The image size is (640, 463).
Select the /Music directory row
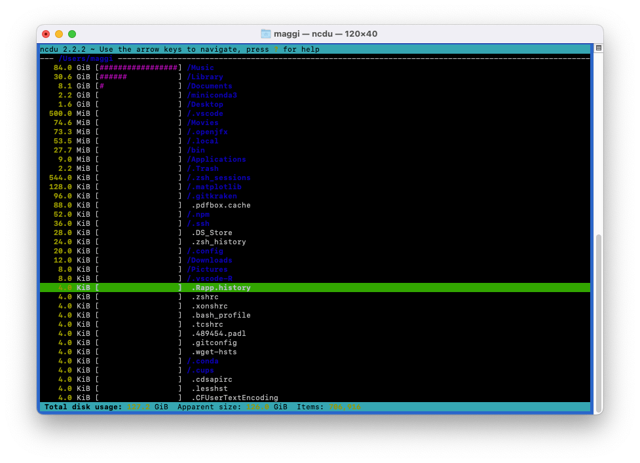tap(200, 67)
